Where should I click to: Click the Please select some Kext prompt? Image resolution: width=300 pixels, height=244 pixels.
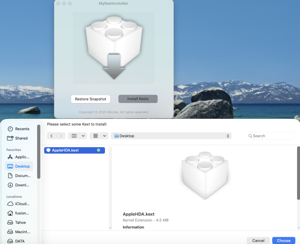77,124
